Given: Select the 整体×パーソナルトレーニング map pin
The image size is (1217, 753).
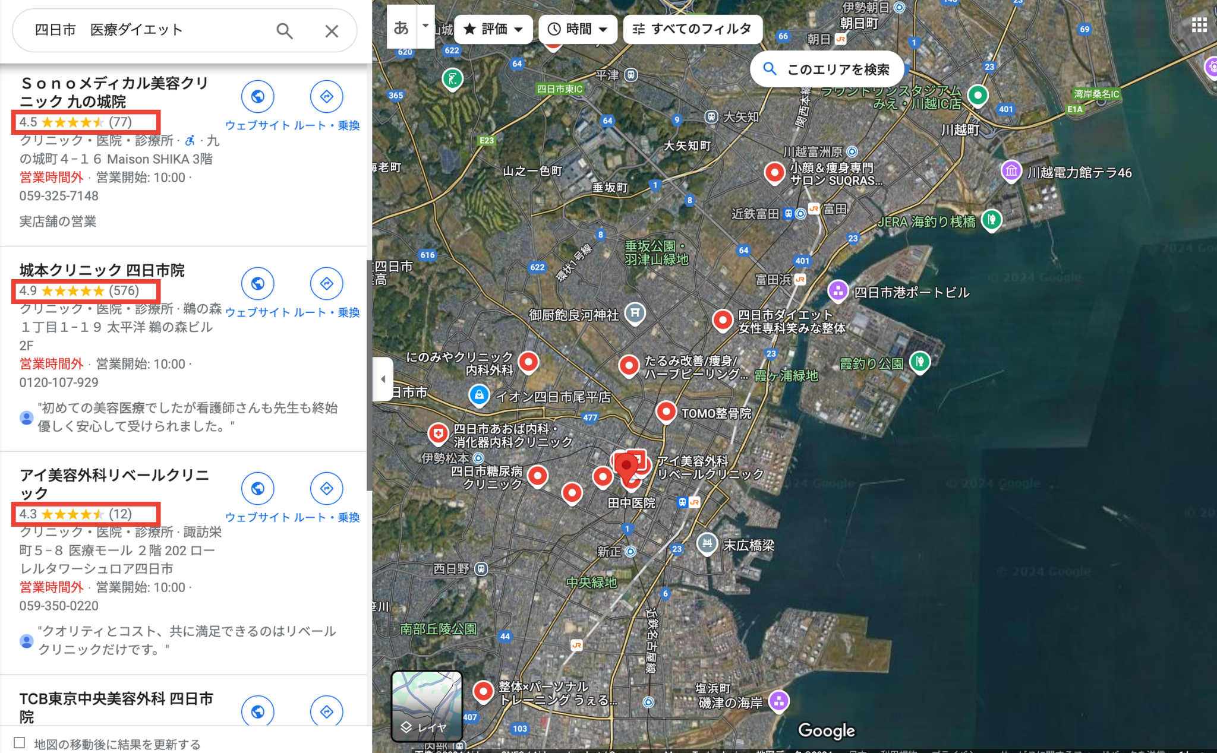Looking at the screenshot, I should click(483, 691).
